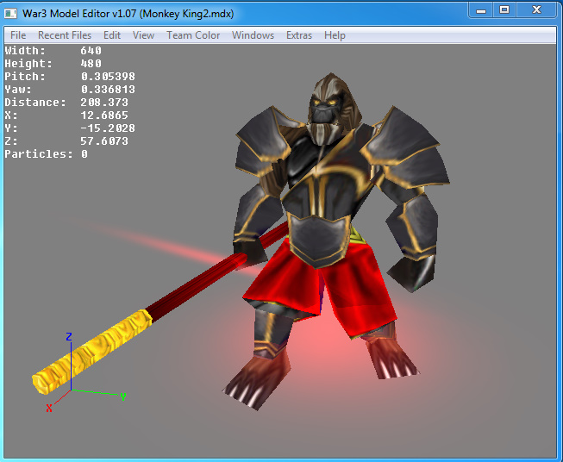
Task: Open the Edit menu
Action: point(112,35)
